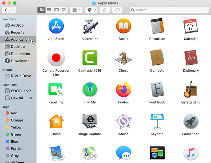Screen dimensions: 211x163
Task: Select Downloads in the sidebar
Action: [x=18, y=61]
